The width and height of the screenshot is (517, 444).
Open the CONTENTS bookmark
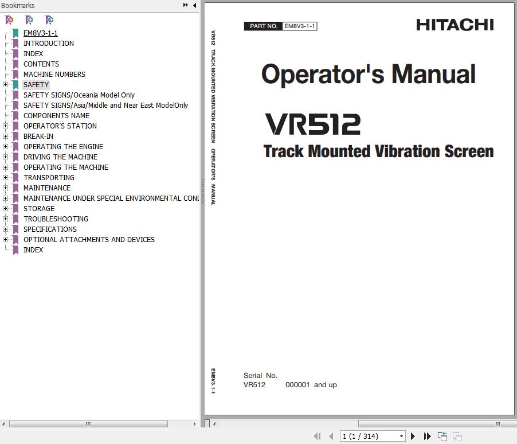pyautogui.click(x=41, y=64)
